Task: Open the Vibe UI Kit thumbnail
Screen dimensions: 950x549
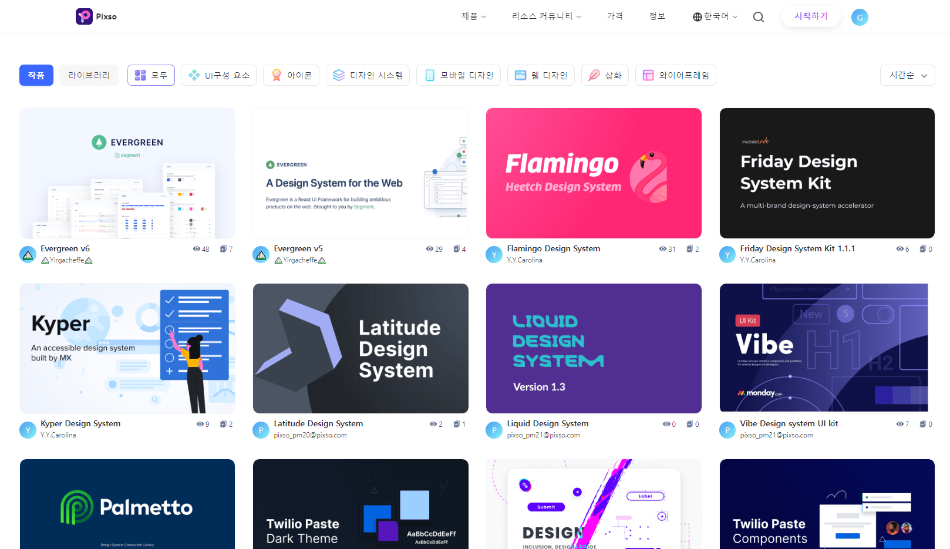Action: [827, 349]
